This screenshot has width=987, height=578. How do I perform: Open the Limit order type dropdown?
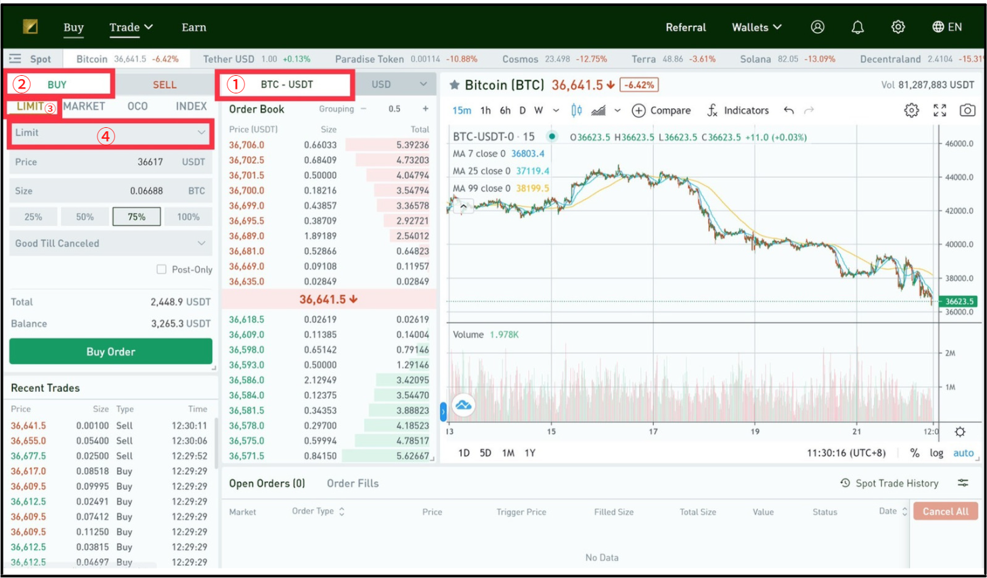(111, 133)
